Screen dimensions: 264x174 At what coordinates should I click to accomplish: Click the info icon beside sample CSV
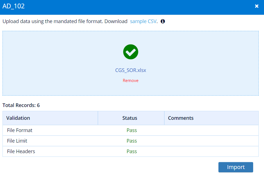[163, 21]
